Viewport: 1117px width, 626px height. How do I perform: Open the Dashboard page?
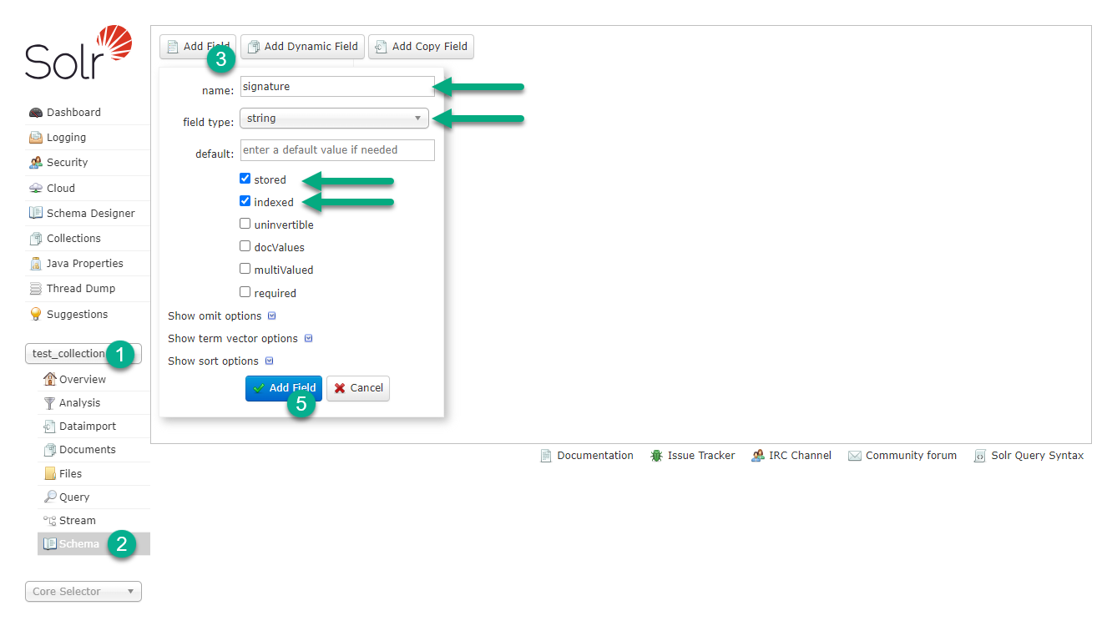point(73,112)
